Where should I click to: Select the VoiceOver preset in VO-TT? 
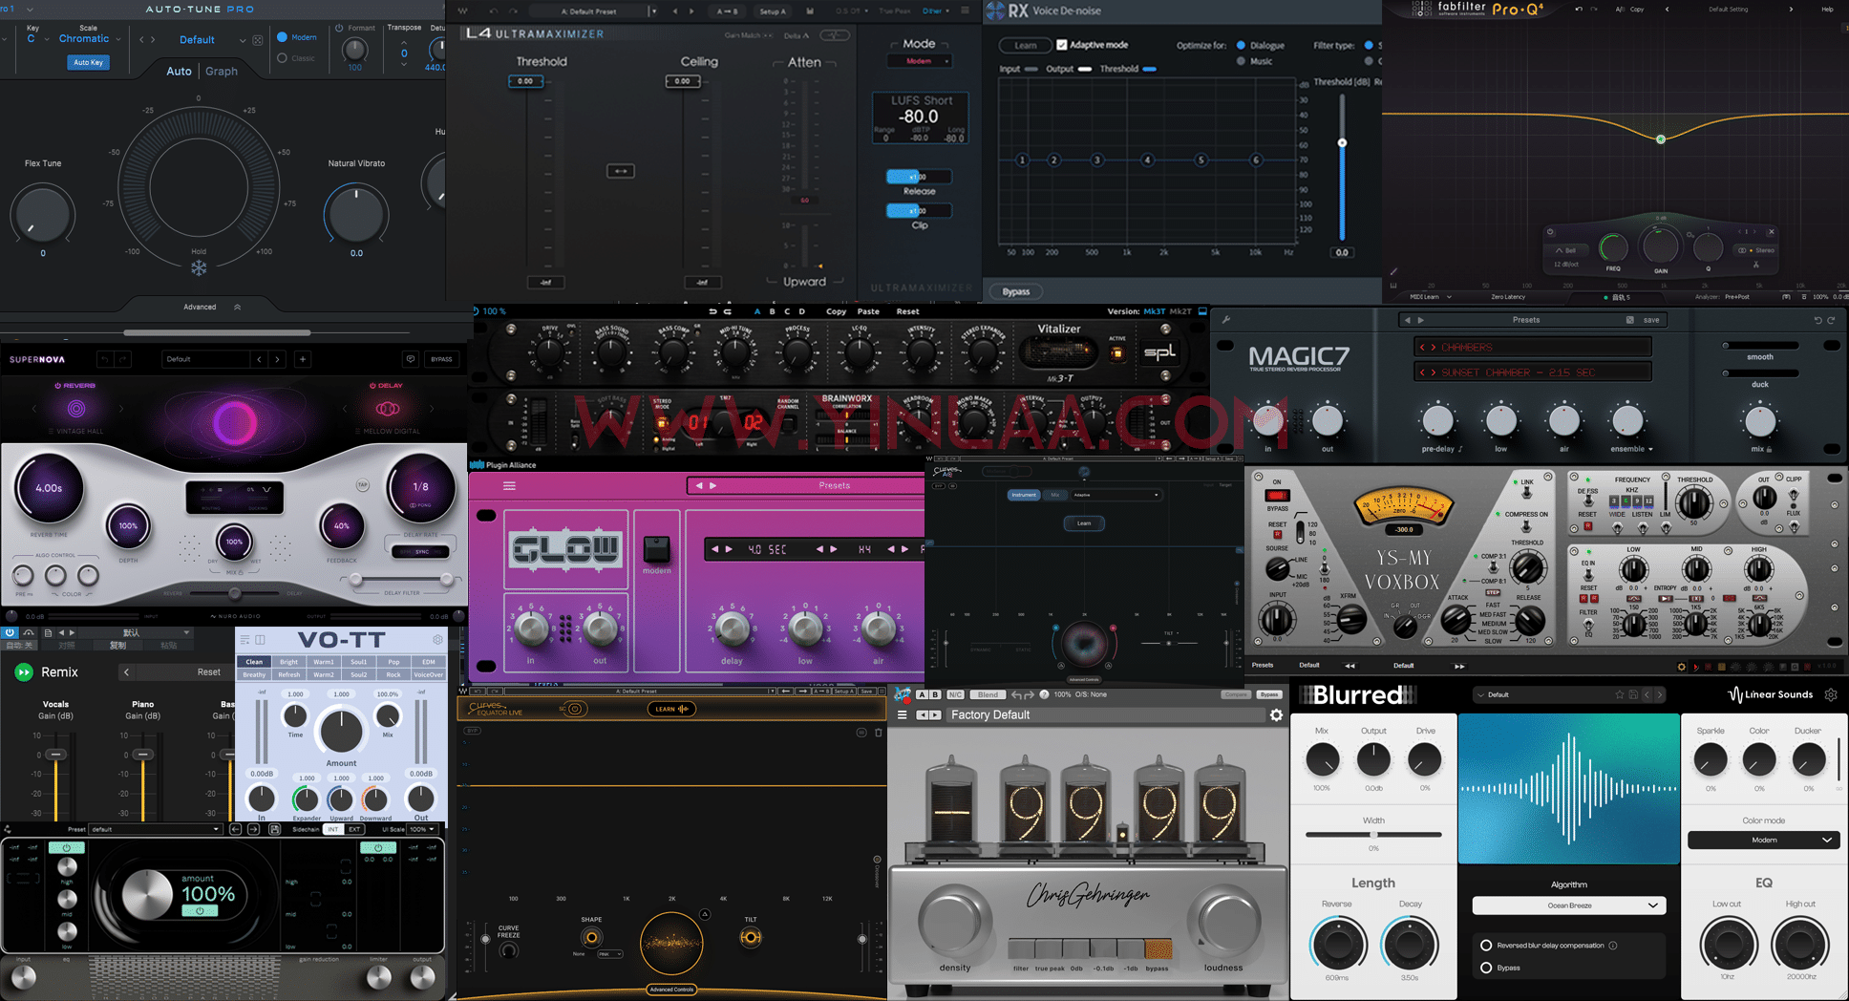tap(428, 674)
